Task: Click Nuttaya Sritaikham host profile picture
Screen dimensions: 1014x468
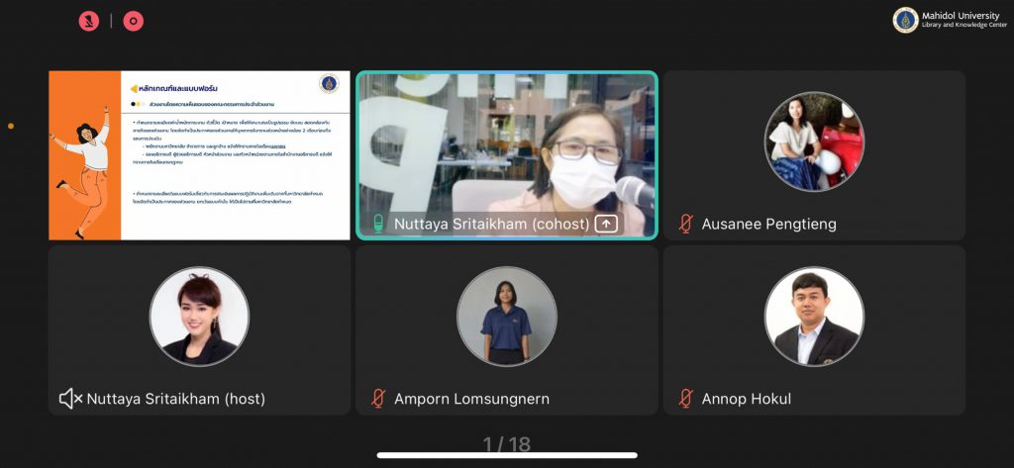Action: 199,317
